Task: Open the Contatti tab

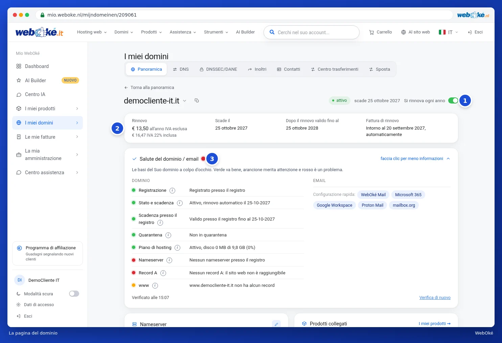Action: point(289,69)
